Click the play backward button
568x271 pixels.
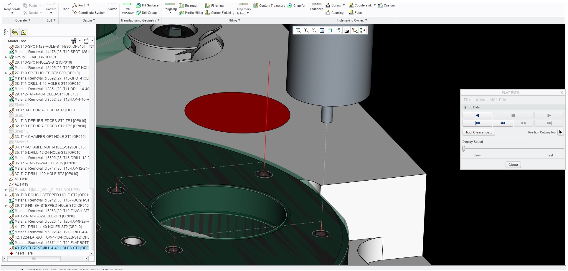coord(477,115)
